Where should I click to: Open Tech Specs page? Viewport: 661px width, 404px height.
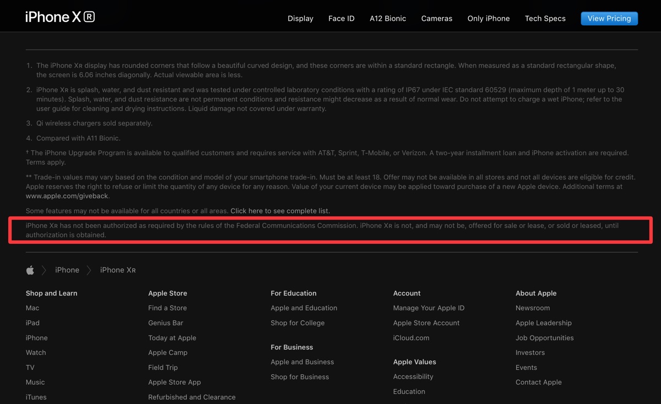point(545,18)
